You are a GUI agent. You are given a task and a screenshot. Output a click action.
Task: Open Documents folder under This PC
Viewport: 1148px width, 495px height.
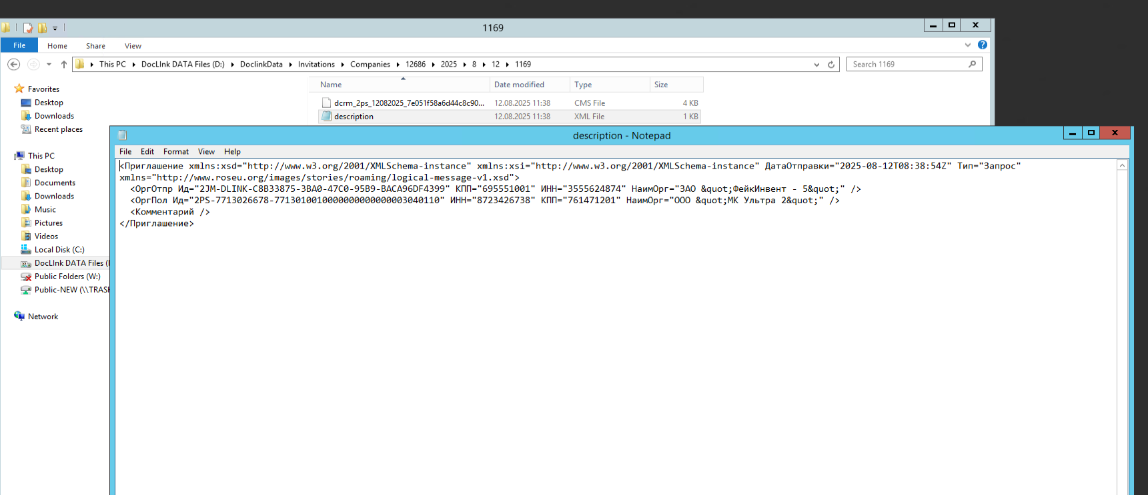[55, 183]
